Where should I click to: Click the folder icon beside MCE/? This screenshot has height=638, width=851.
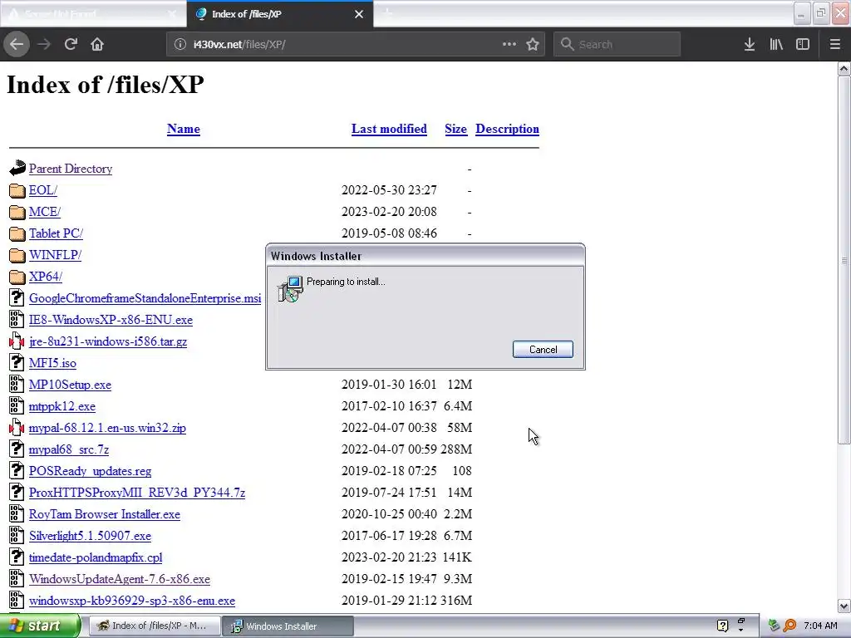[x=17, y=212]
